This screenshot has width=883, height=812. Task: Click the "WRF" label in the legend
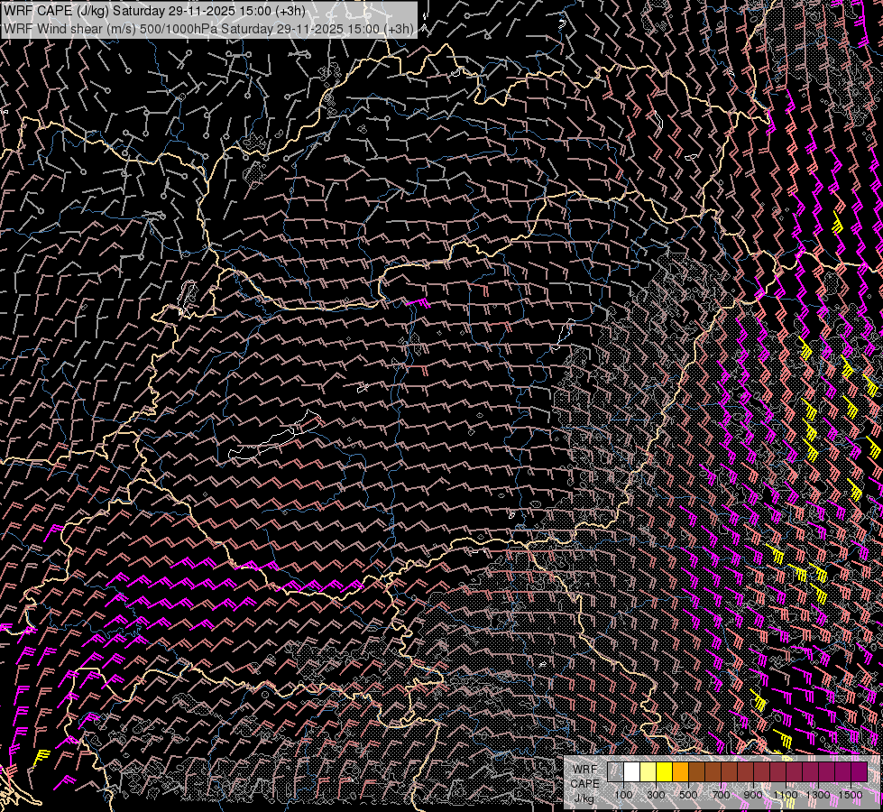pyautogui.click(x=585, y=770)
